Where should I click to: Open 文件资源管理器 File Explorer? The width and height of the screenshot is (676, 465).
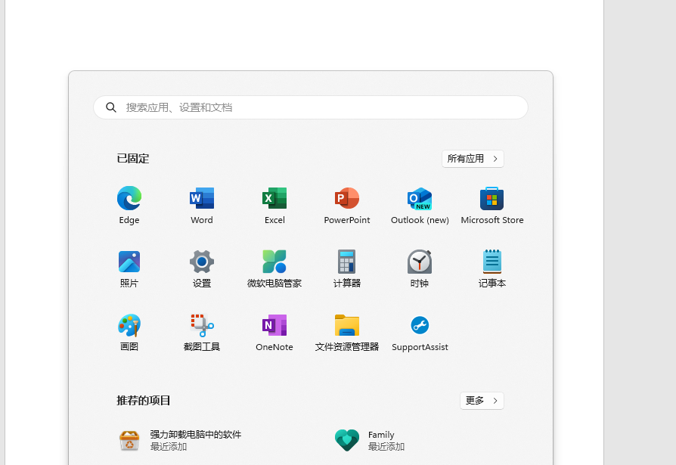(347, 326)
